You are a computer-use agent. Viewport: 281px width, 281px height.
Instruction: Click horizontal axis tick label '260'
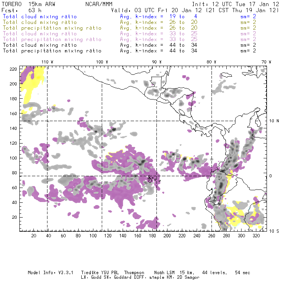click(212, 236)
